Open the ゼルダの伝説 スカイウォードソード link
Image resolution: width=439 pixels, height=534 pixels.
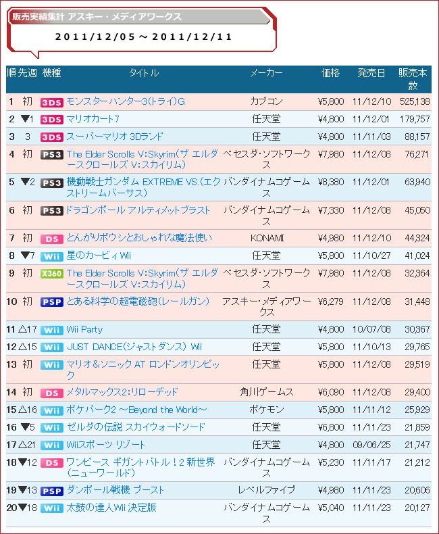click(136, 427)
